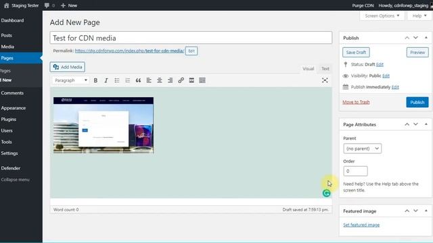Open the Parent page dropdown
This screenshot has height=243, width=433.
[363, 148]
